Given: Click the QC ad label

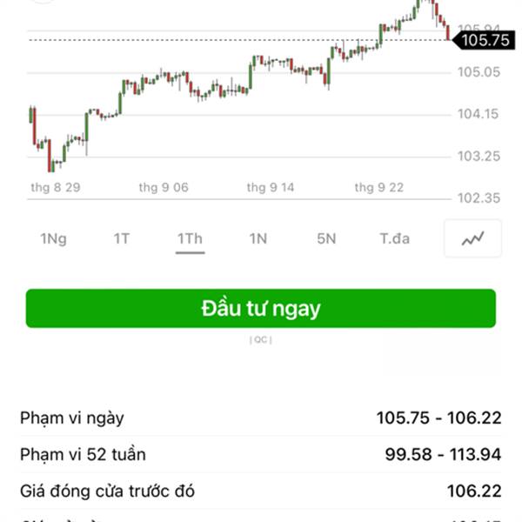Looking at the screenshot, I should (x=261, y=340).
